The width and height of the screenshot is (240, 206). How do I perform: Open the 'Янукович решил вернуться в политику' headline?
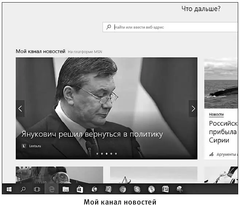click(92, 134)
